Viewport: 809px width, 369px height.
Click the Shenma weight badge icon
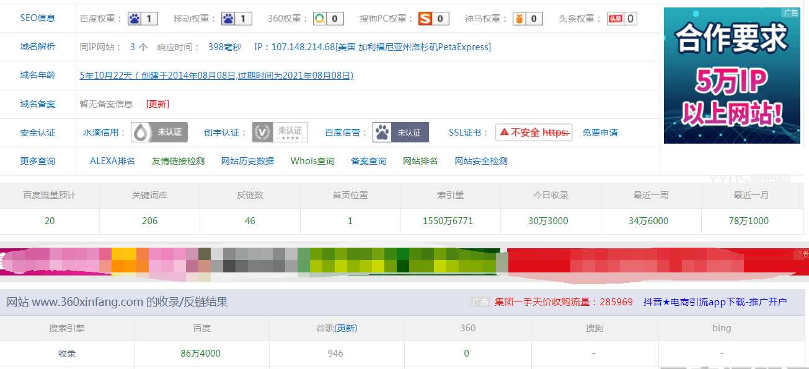[x=528, y=19]
